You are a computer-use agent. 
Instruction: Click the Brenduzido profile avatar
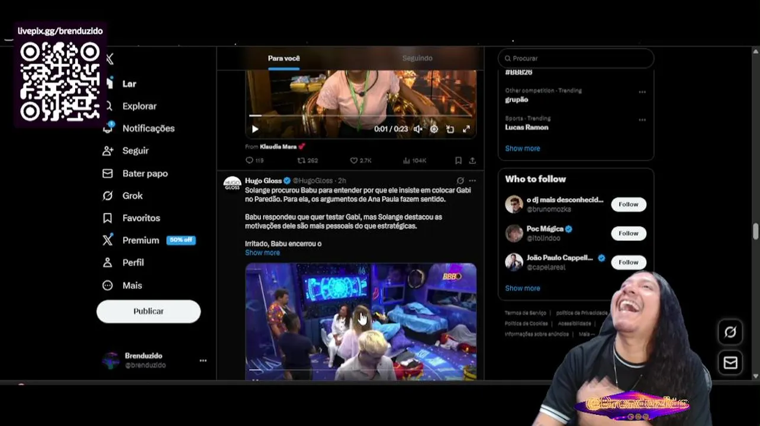point(111,360)
